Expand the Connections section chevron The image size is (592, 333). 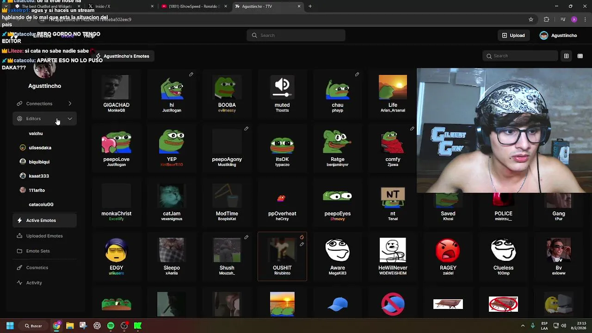coord(70,104)
